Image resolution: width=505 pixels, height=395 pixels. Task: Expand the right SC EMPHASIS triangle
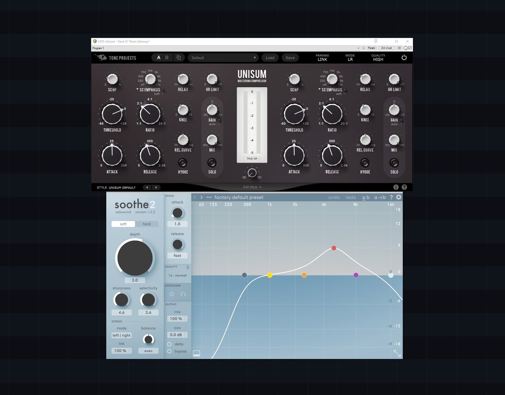pyautogui.click(x=319, y=90)
